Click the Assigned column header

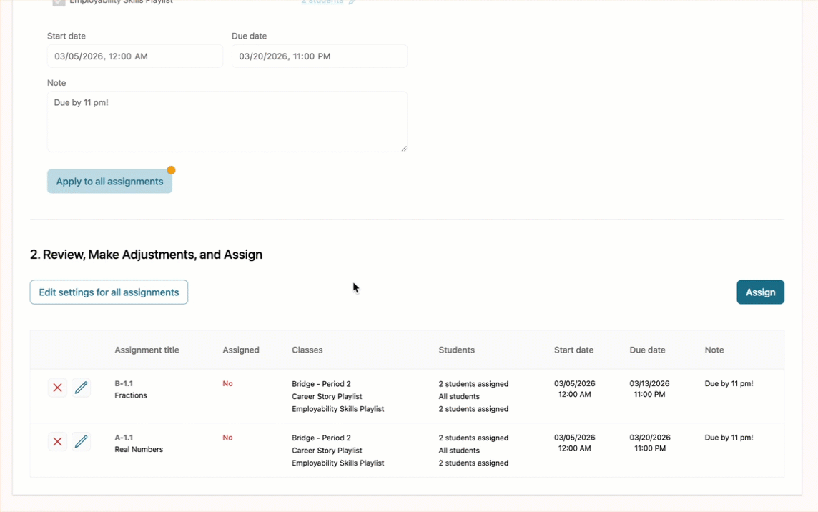(x=240, y=350)
